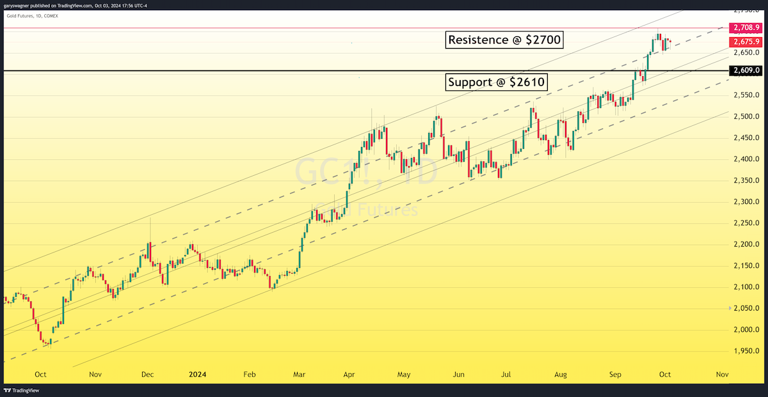
Task: Click the Dec label on the time axis
Action: 147,375
